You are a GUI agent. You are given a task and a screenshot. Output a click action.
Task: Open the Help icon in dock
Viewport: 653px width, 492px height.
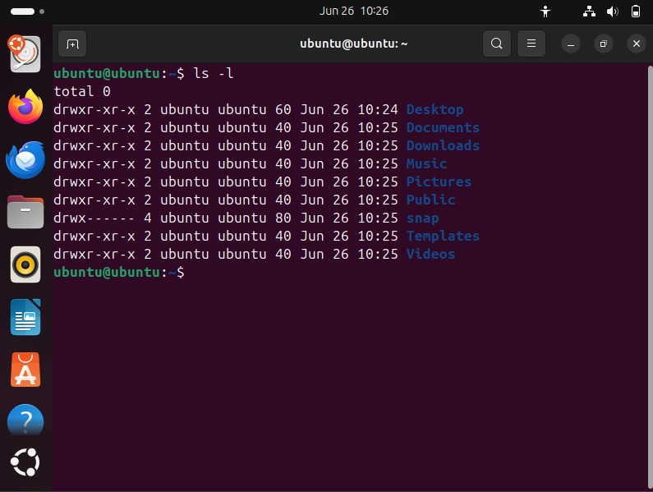[x=25, y=421]
